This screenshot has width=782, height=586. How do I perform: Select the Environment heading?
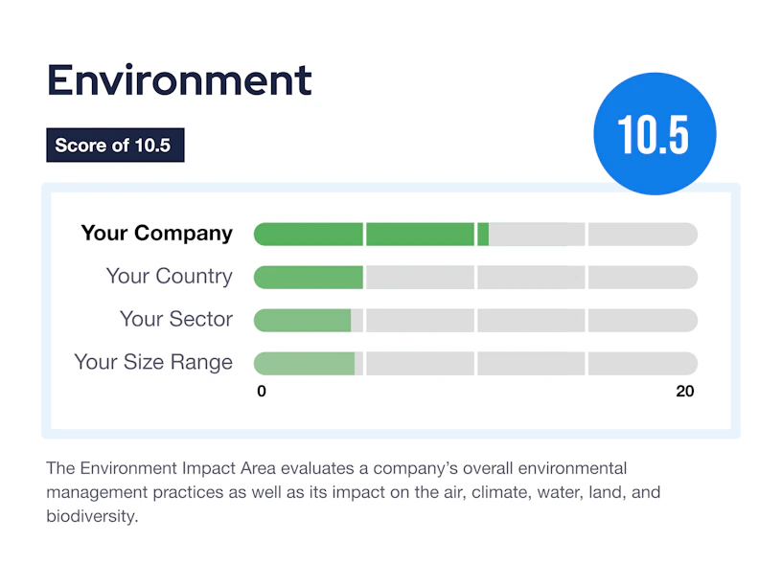[179, 80]
